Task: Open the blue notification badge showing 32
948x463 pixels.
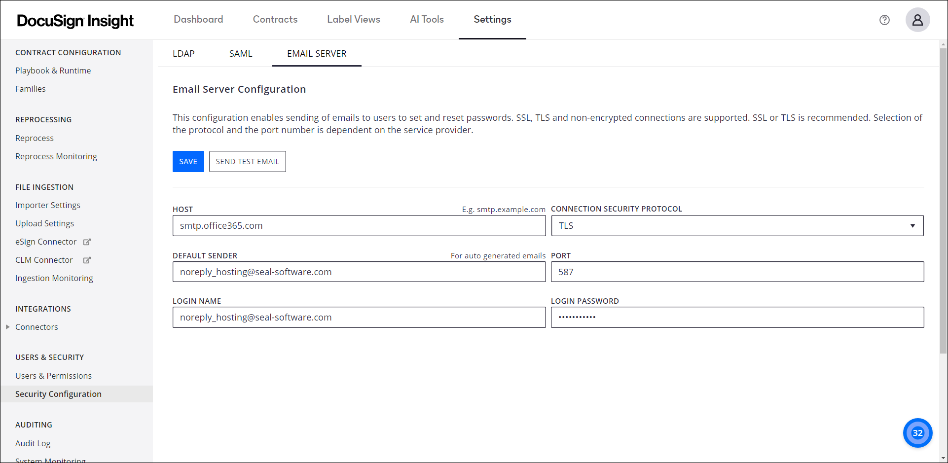Action: point(917,433)
